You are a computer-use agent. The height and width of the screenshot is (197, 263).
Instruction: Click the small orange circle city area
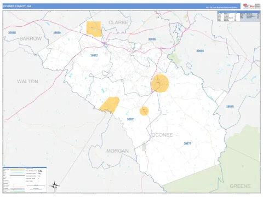tap(144, 111)
